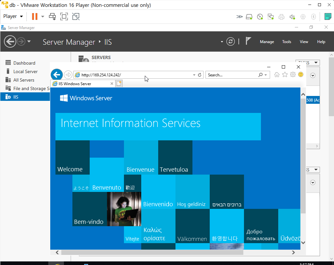Click the VMware network adapter icon
The height and width of the screenshot is (265, 334).
[270, 17]
